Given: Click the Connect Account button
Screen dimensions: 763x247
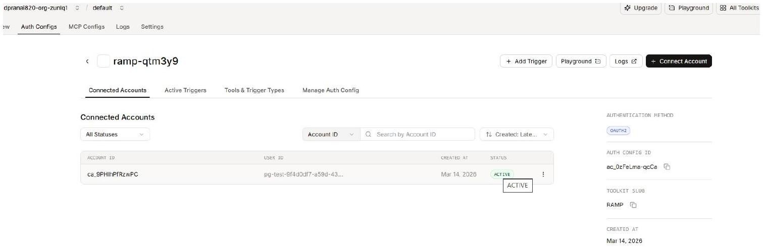Looking at the screenshot, I should click(x=679, y=61).
